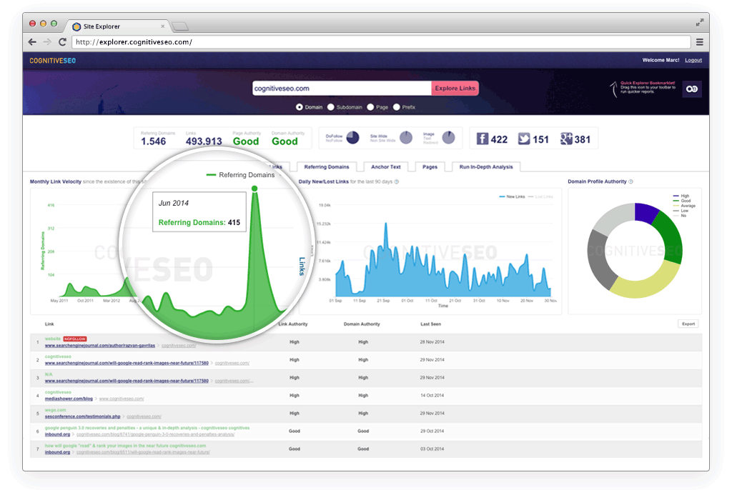Select the Domain radio option

point(300,107)
